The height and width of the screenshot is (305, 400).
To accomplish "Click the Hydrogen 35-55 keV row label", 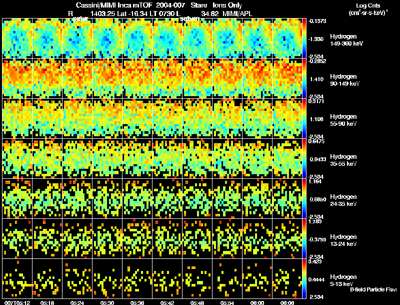I will (x=343, y=160).
